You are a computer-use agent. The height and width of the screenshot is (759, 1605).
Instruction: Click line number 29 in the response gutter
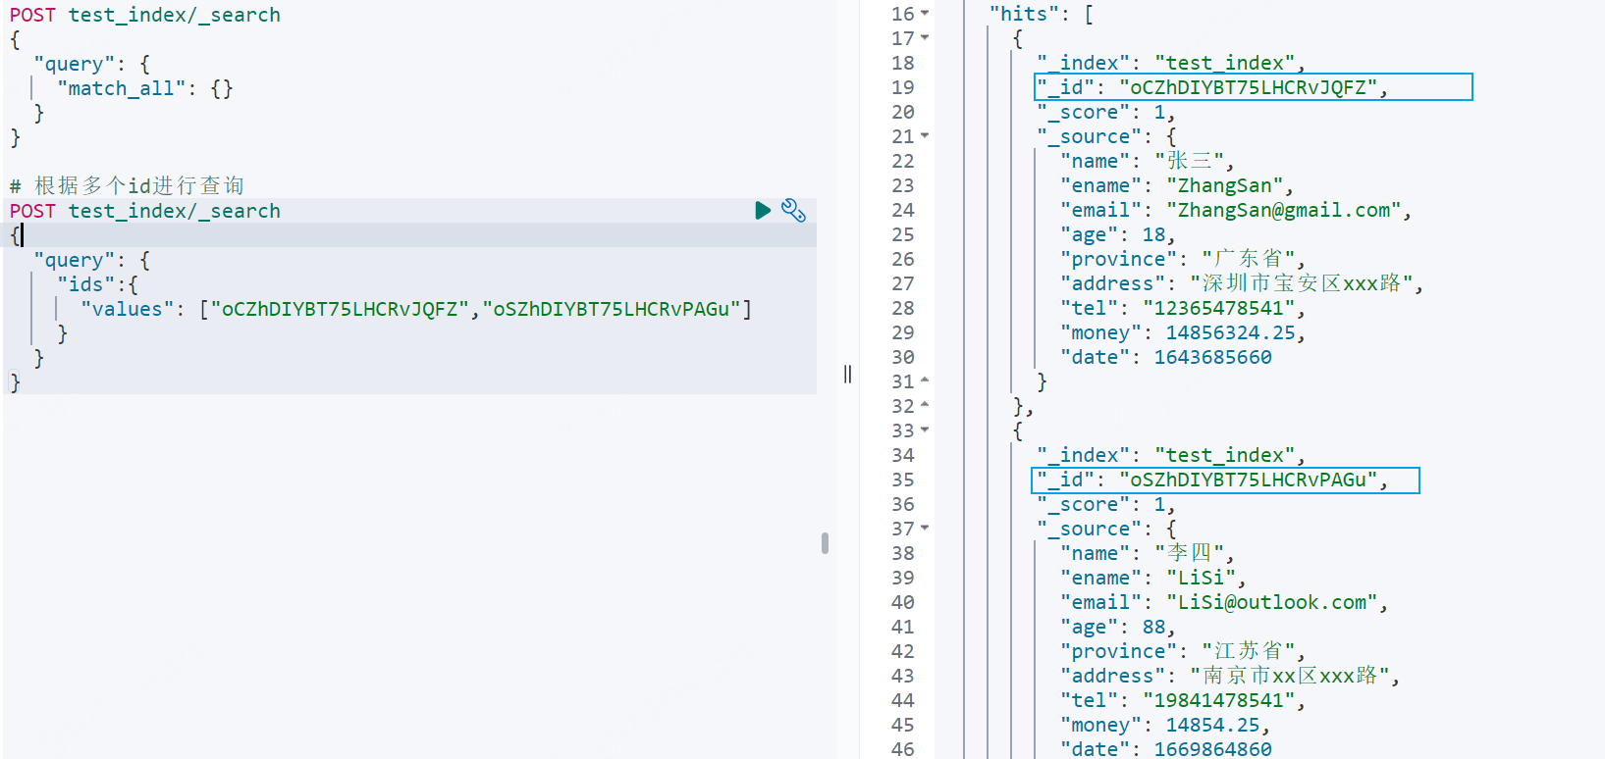(903, 332)
